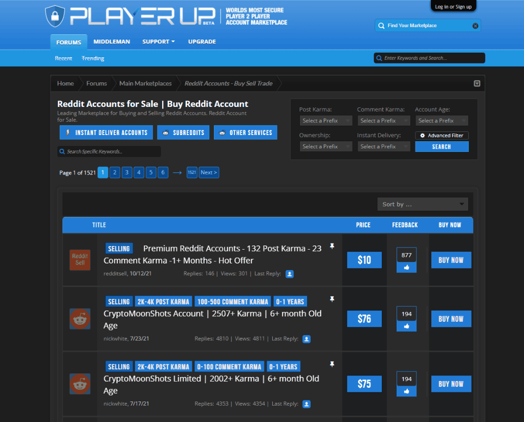Click thumbs-up under the $76 listing feedback
Viewport: 524px width, 422px height.
pyautogui.click(x=406, y=326)
